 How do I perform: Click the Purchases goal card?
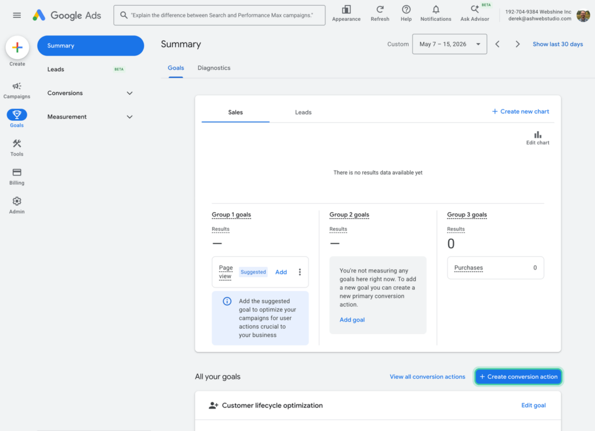[495, 268]
